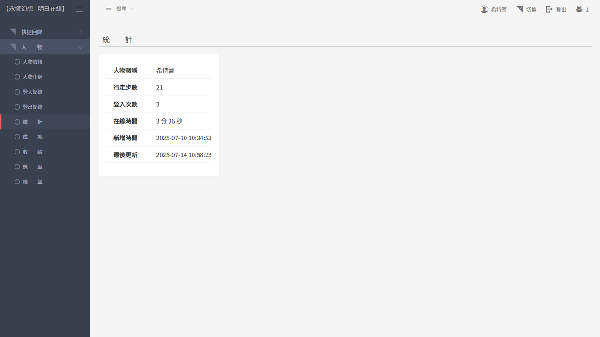The height and width of the screenshot is (337, 600).
Task: Click the online user count 1
Action: click(587, 9)
